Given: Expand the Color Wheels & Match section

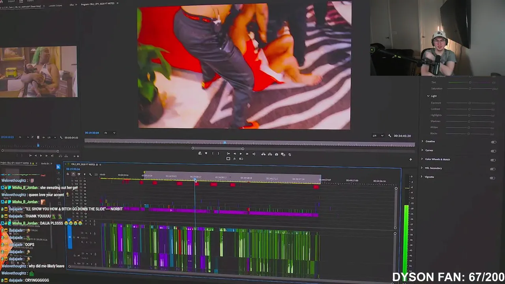Looking at the screenshot, I should click(422, 159).
